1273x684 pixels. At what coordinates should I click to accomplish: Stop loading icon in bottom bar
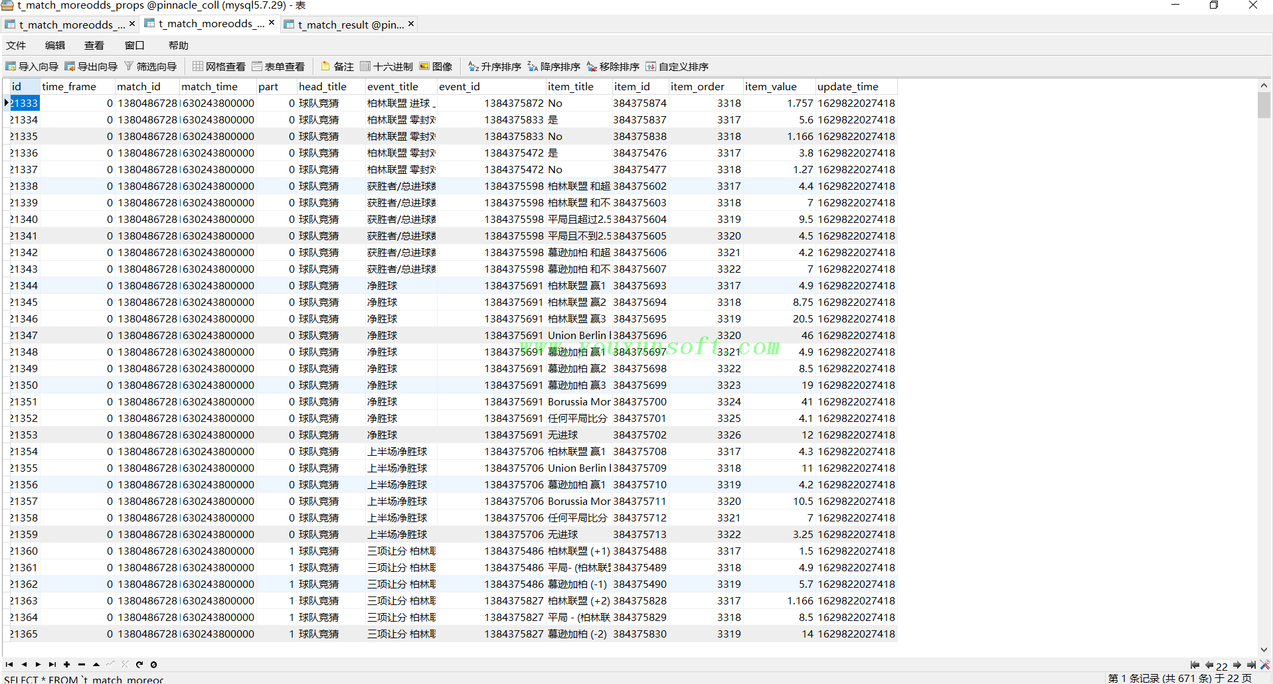(x=153, y=664)
